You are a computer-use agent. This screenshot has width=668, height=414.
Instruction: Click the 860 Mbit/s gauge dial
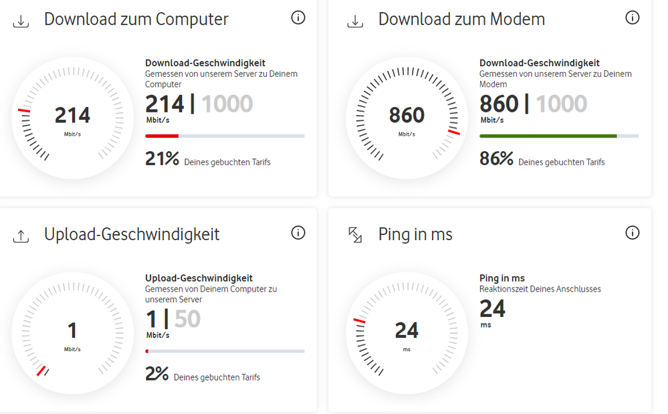click(407, 118)
